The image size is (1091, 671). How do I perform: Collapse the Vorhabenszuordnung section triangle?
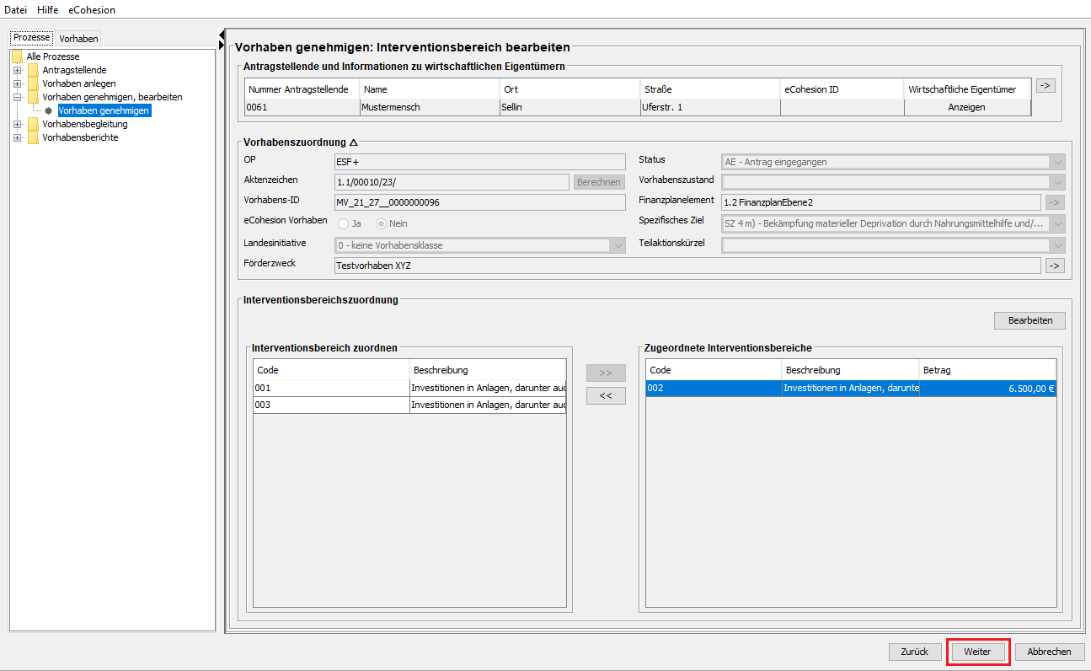(x=354, y=142)
